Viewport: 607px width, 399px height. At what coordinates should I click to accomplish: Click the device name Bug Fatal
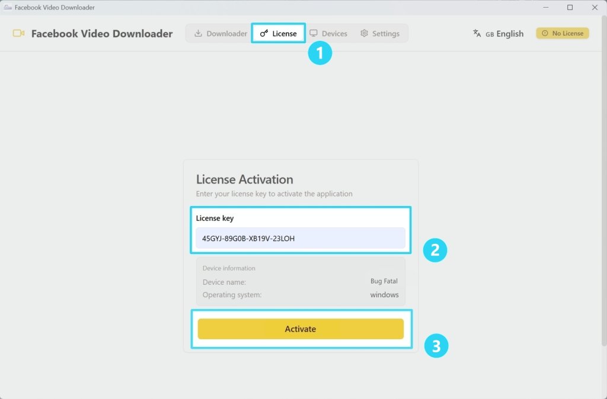click(384, 281)
